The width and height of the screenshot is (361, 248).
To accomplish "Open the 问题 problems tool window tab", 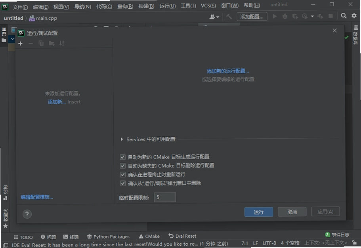I will (x=48, y=237).
